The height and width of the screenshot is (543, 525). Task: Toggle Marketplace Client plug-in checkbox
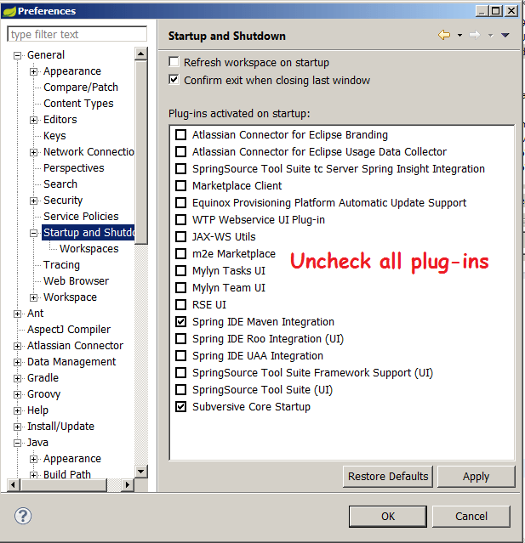click(180, 185)
